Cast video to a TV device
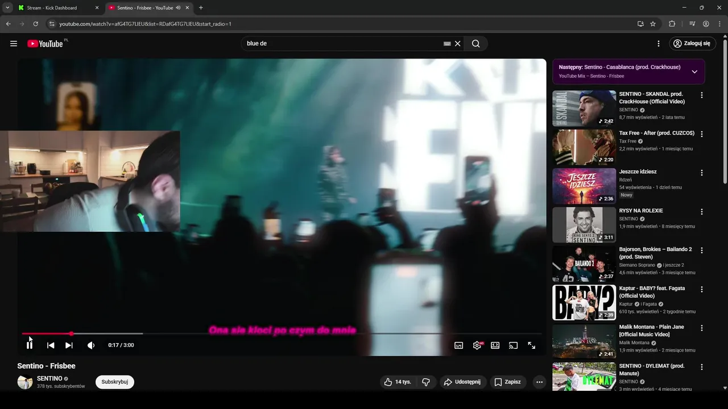Screen dimensions: 728x409 point(514,345)
